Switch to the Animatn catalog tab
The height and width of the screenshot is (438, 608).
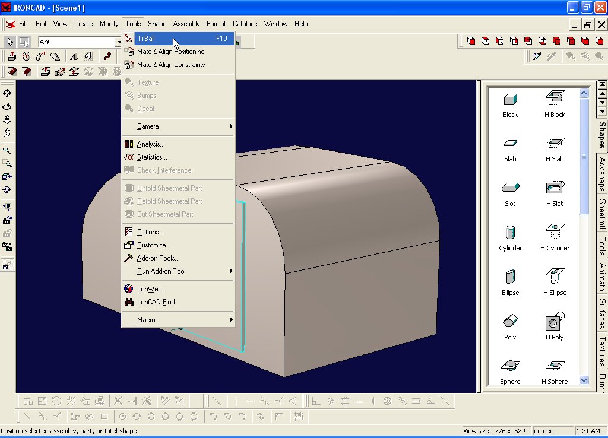[602, 277]
